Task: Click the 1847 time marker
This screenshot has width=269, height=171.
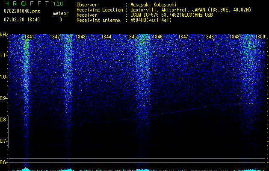Action: tap(183, 37)
